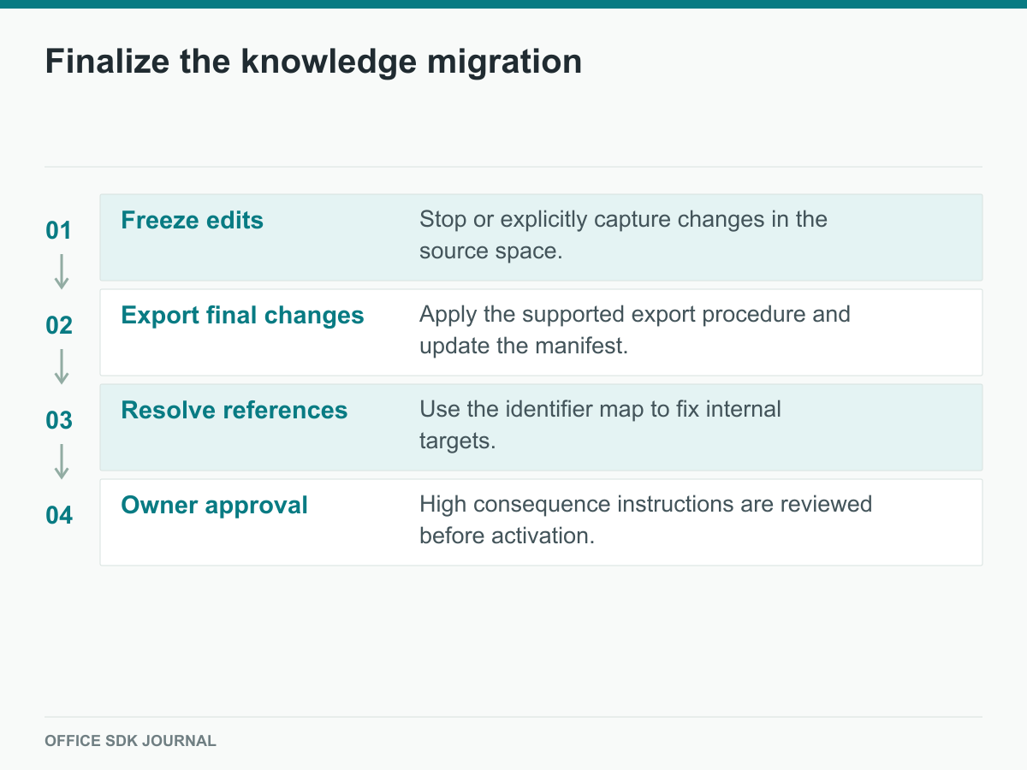The height and width of the screenshot is (770, 1027).
Task: Click the Freeze edits heading
Action: click(x=193, y=221)
